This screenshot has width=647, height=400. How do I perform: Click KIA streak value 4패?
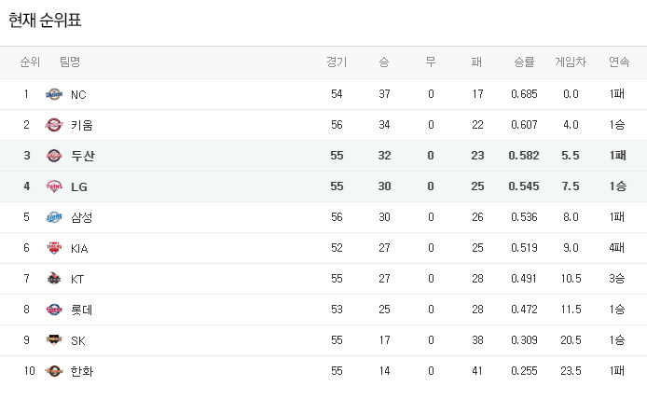(x=616, y=248)
